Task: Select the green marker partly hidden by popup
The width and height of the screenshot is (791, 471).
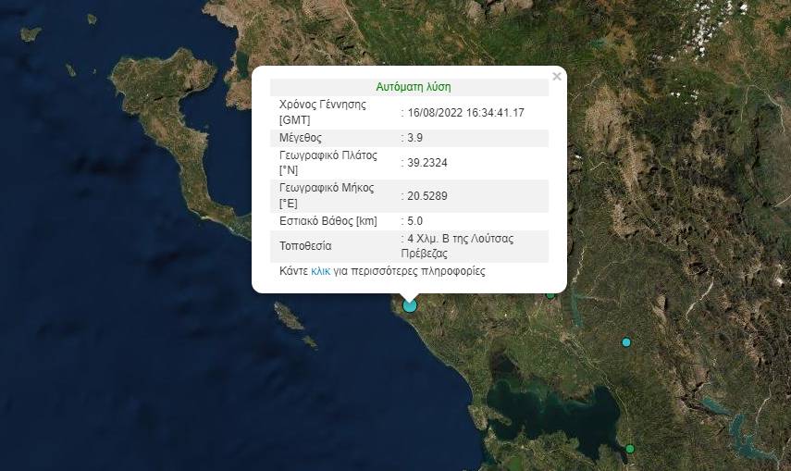Action: (x=550, y=294)
